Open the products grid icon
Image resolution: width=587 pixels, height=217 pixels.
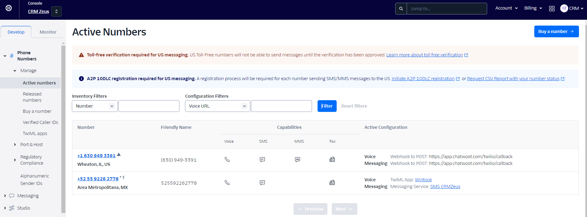tap(552, 9)
